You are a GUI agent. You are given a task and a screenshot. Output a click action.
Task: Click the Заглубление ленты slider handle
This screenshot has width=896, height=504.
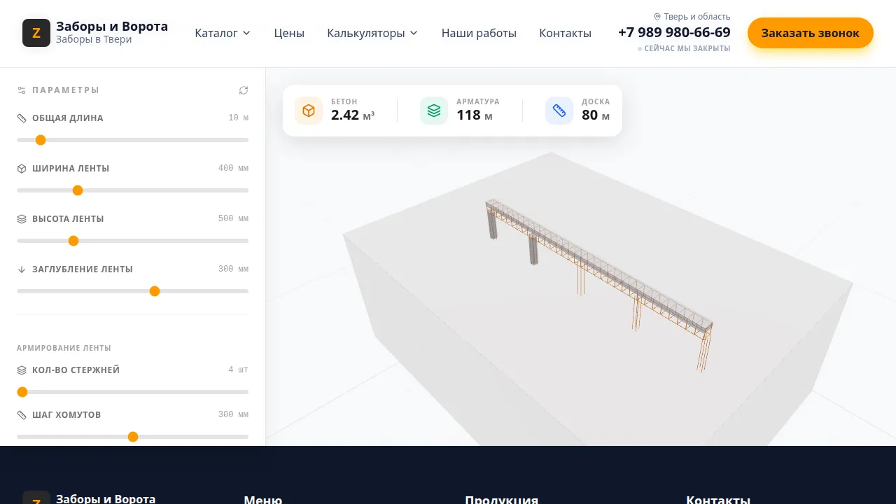point(155,291)
